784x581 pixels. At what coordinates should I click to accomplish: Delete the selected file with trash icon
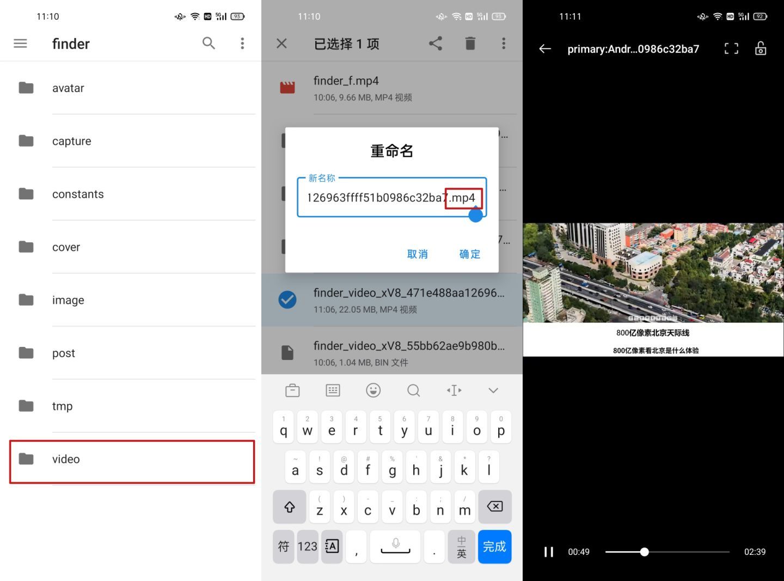point(470,44)
